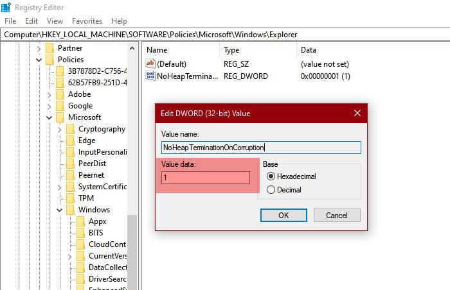Click the CurrentVersion folder icon
The width and height of the screenshot is (450, 290).
point(81,256)
